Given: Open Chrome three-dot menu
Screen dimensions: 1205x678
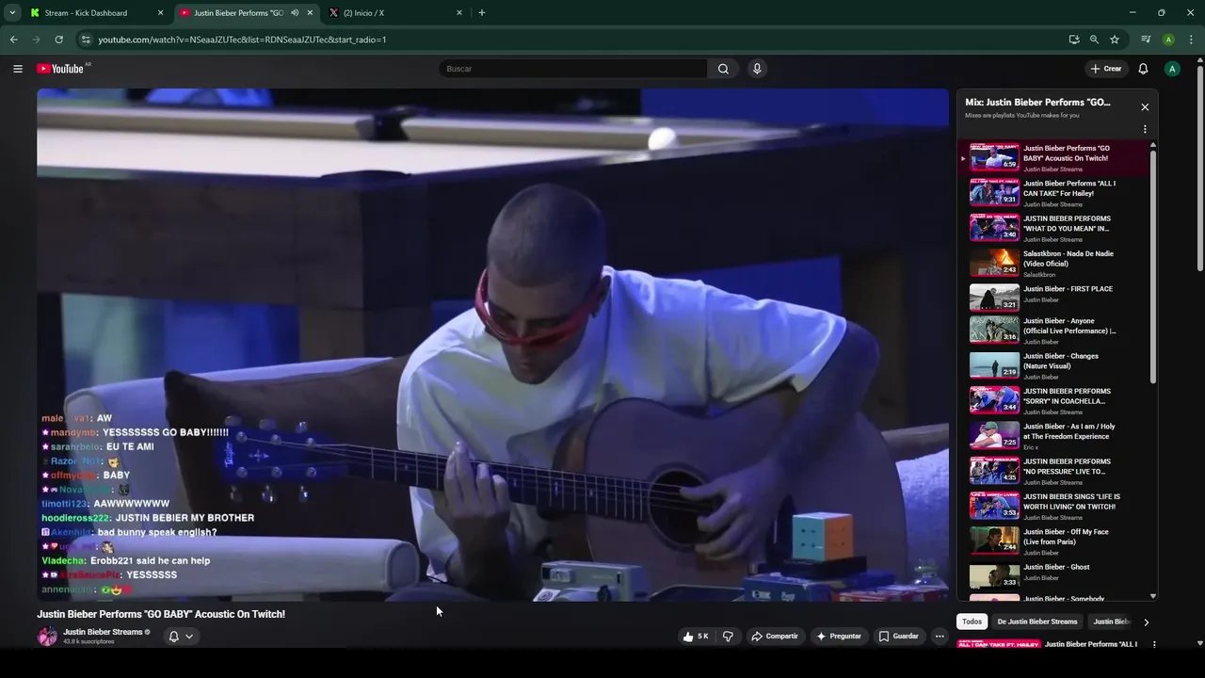Looking at the screenshot, I should (x=1191, y=40).
